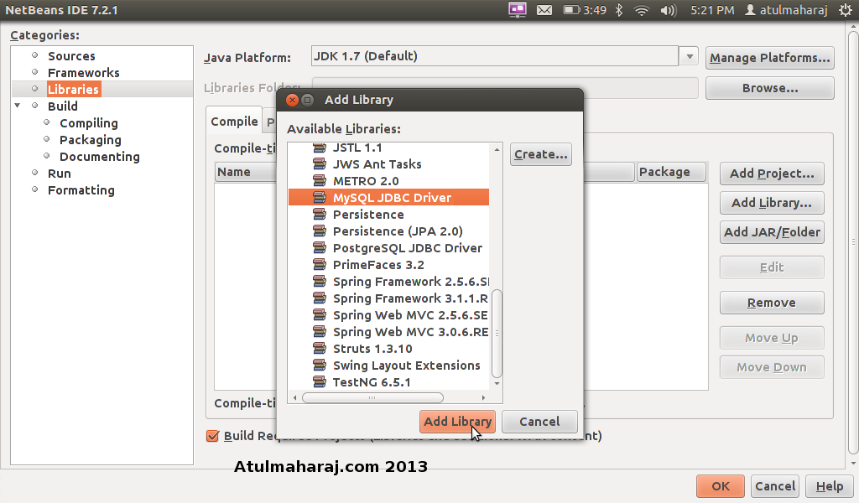Open the Bluetooth indicator menu
This screenshot has width=859, height=503.
[x=619, y=10]
